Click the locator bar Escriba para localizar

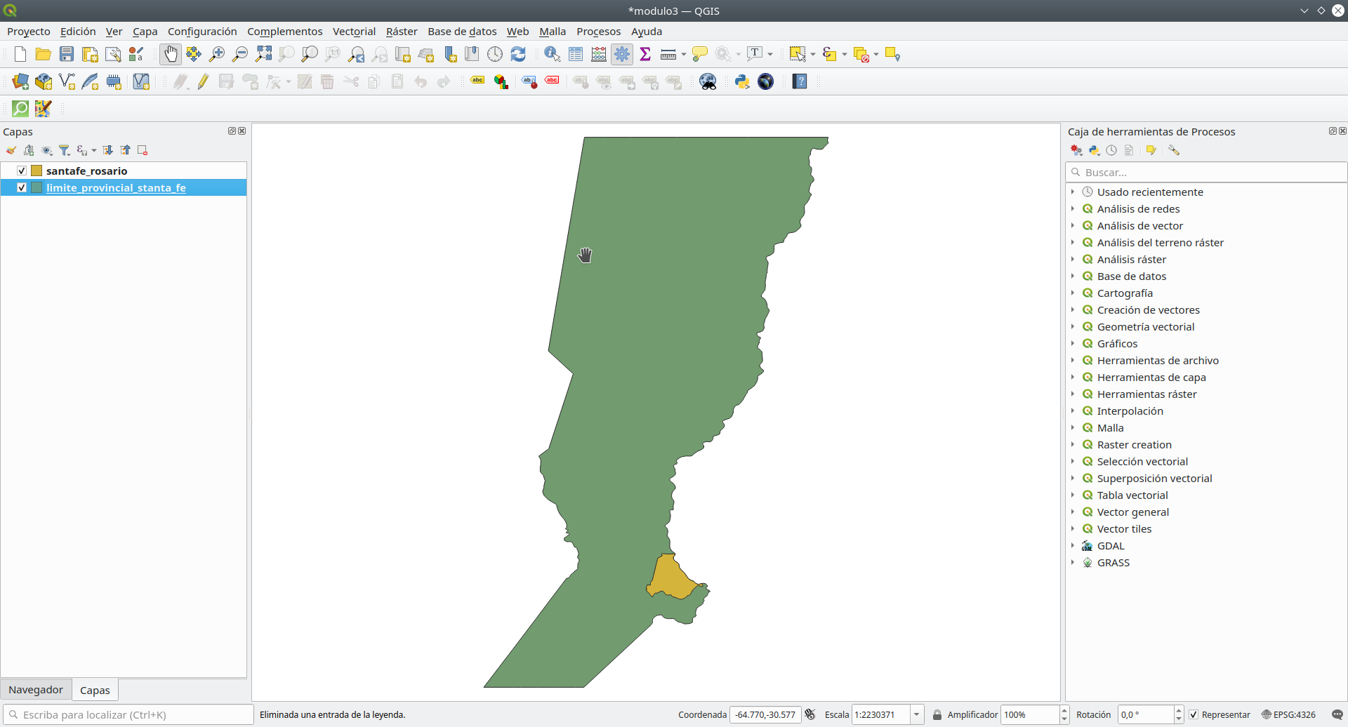[x=128, y=714]
